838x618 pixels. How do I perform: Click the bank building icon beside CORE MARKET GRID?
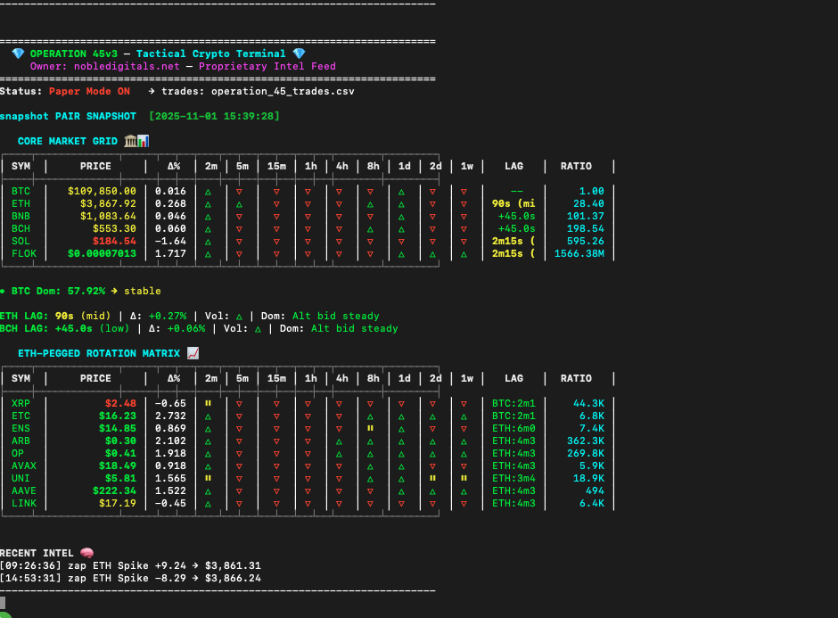pyautogui.click(x=130, y=141)
